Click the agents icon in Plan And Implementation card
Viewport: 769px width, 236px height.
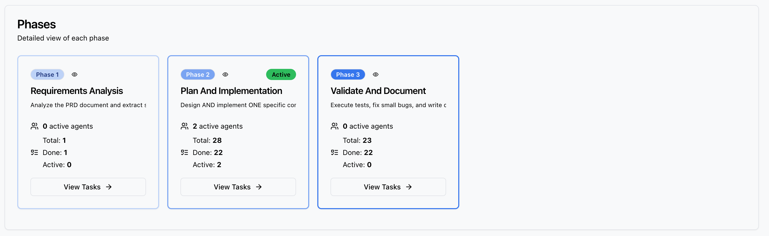click(x=185, y=126)
